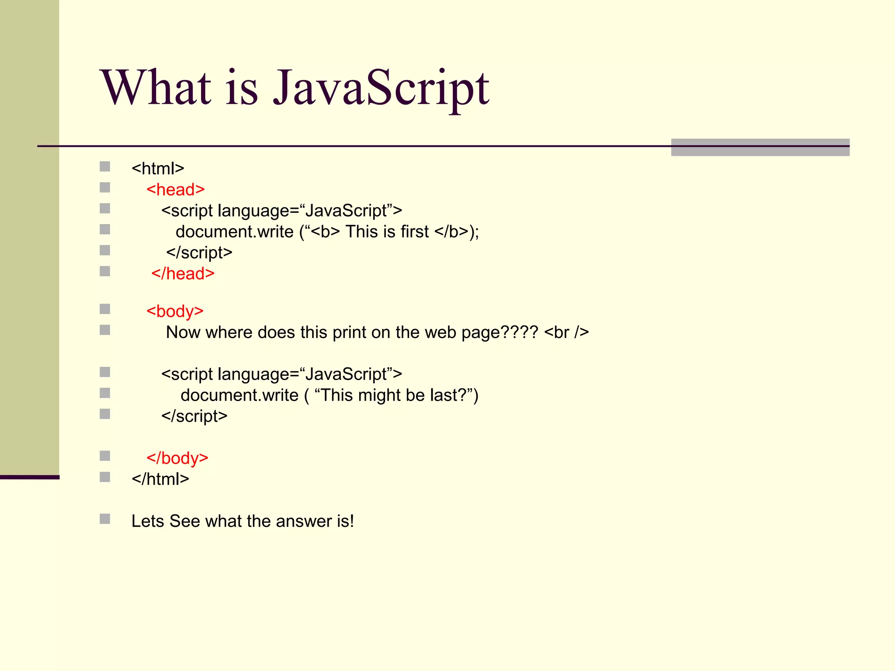Select the 'Now where does this print' line
This screenshot has height=671, width=895.
378,332
